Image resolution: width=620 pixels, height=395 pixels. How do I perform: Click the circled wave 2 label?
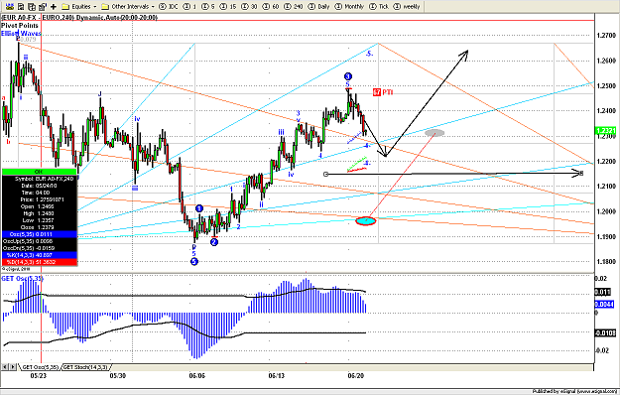(x=214, y=241)
